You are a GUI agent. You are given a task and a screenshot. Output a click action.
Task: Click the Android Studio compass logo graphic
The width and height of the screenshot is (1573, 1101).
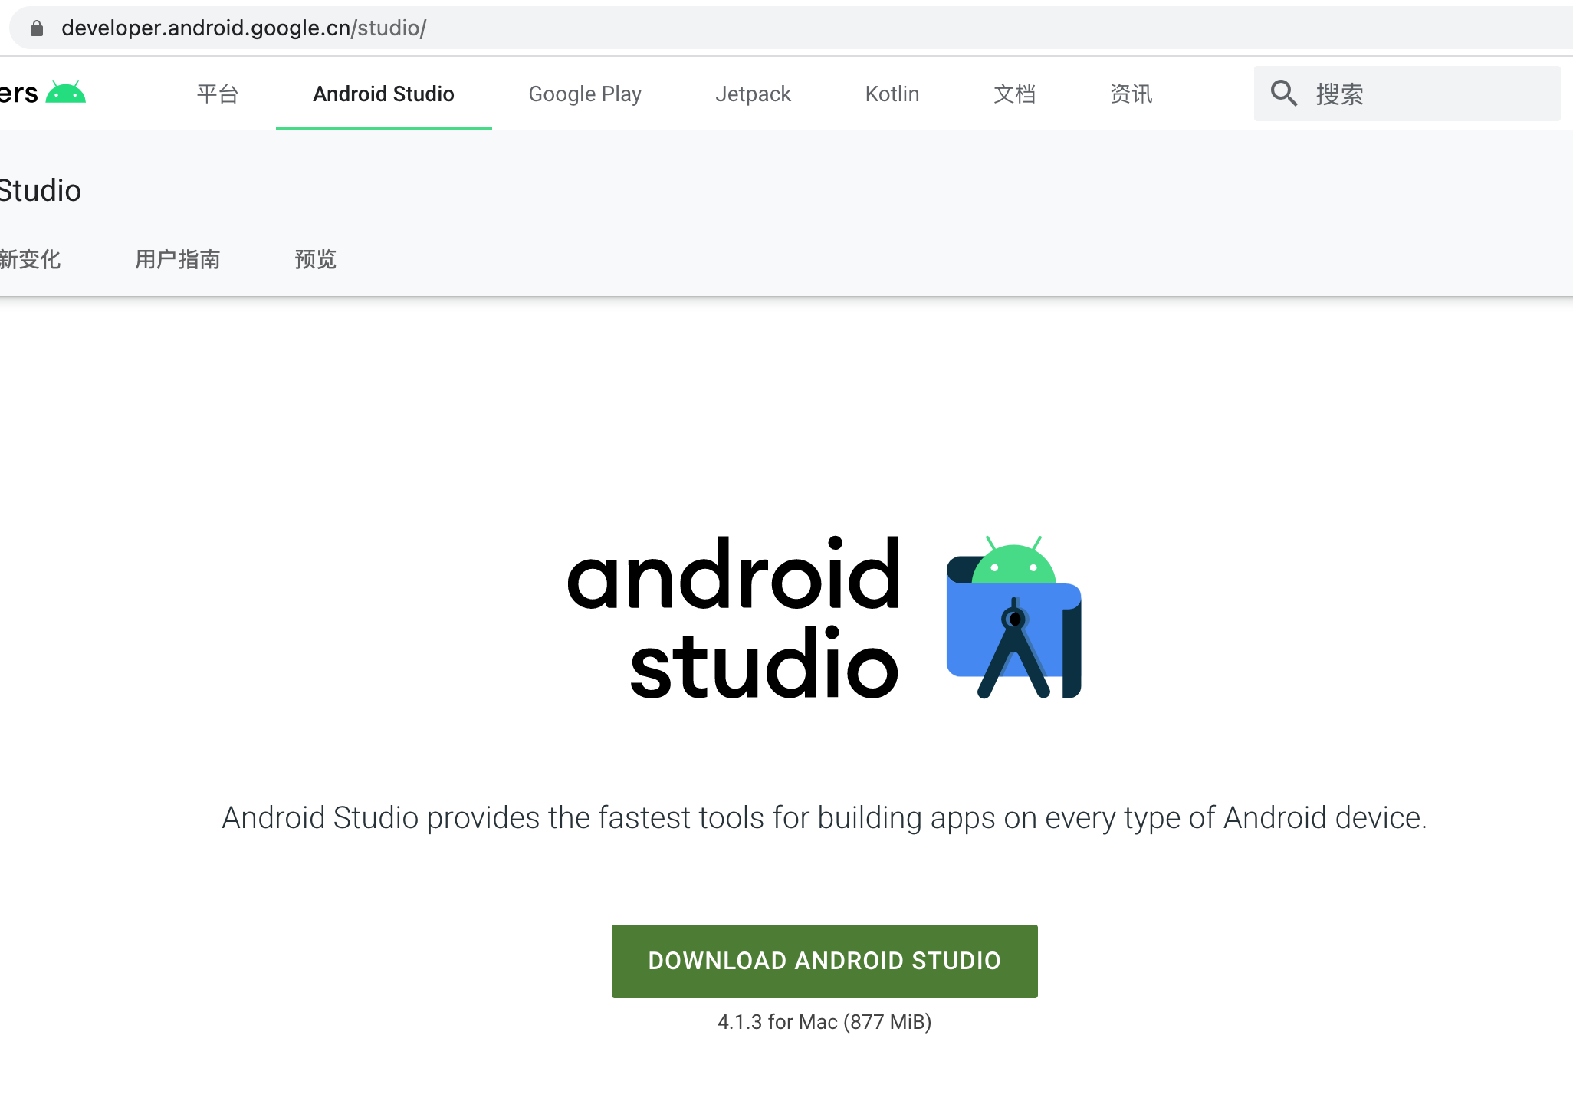(x=1013, y=617)
